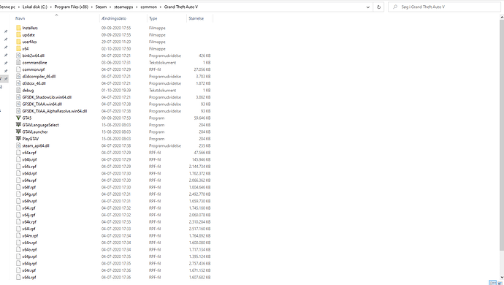The height and width of the screenshot is (285, 504).
Task: Expand the chevron after Steam in path
Action: 110,7
